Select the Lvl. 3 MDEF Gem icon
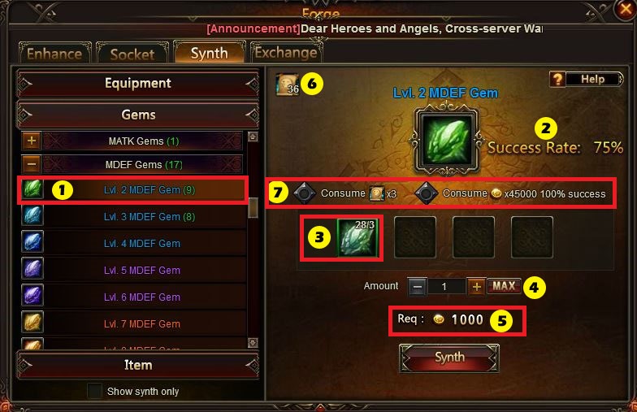 click(32, 216)
